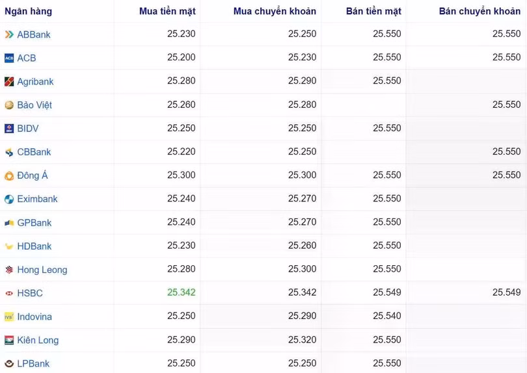The height and width of the screenshot is (373, 527).
Task: Click the Eximbank logo icon
Action: click(9, 199)
